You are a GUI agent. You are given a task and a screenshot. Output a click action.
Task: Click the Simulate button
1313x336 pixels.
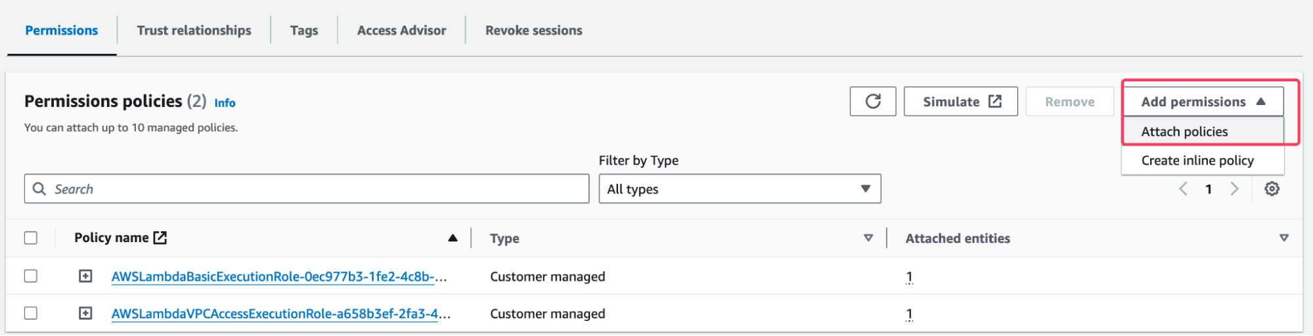click(x=961, y=102)
